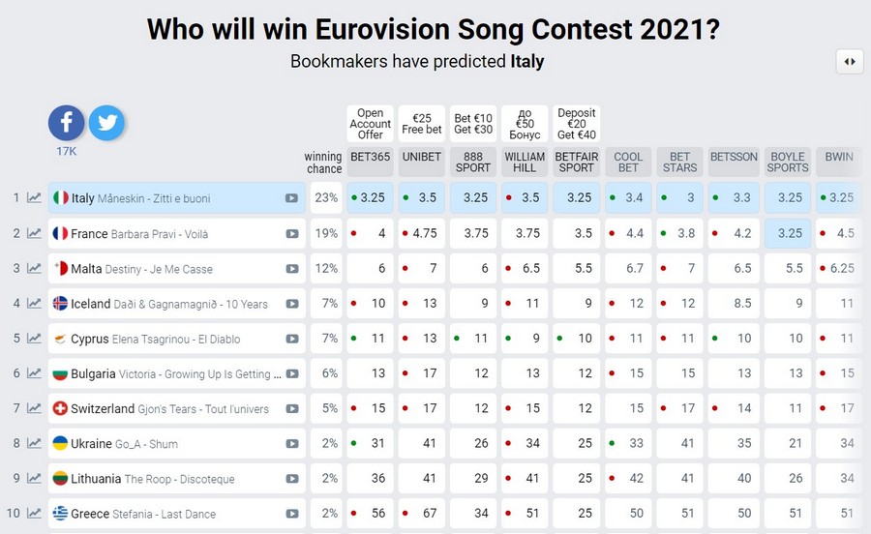Screen dimensions: 871x534
Task: Open trend chart icon for Greece
Action: point(34,514)
